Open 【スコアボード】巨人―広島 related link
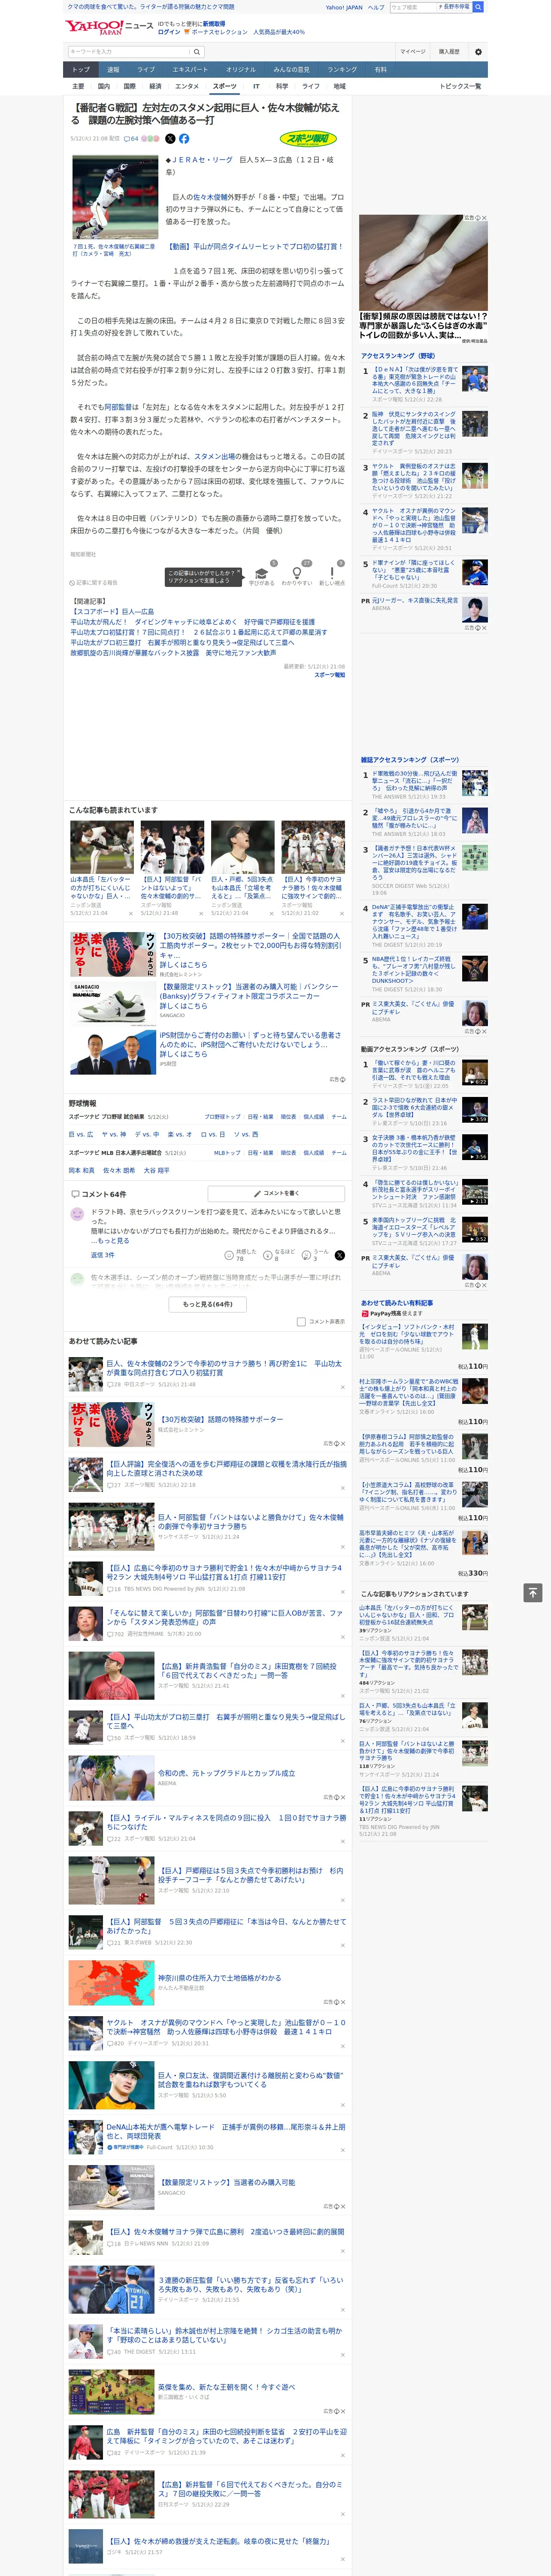The height and width of the screenshot is (2576, 551). (112, 612)
